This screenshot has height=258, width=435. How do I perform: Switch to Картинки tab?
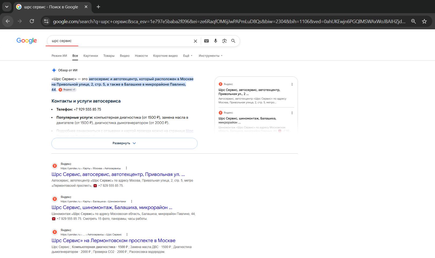tap(91, 56)
